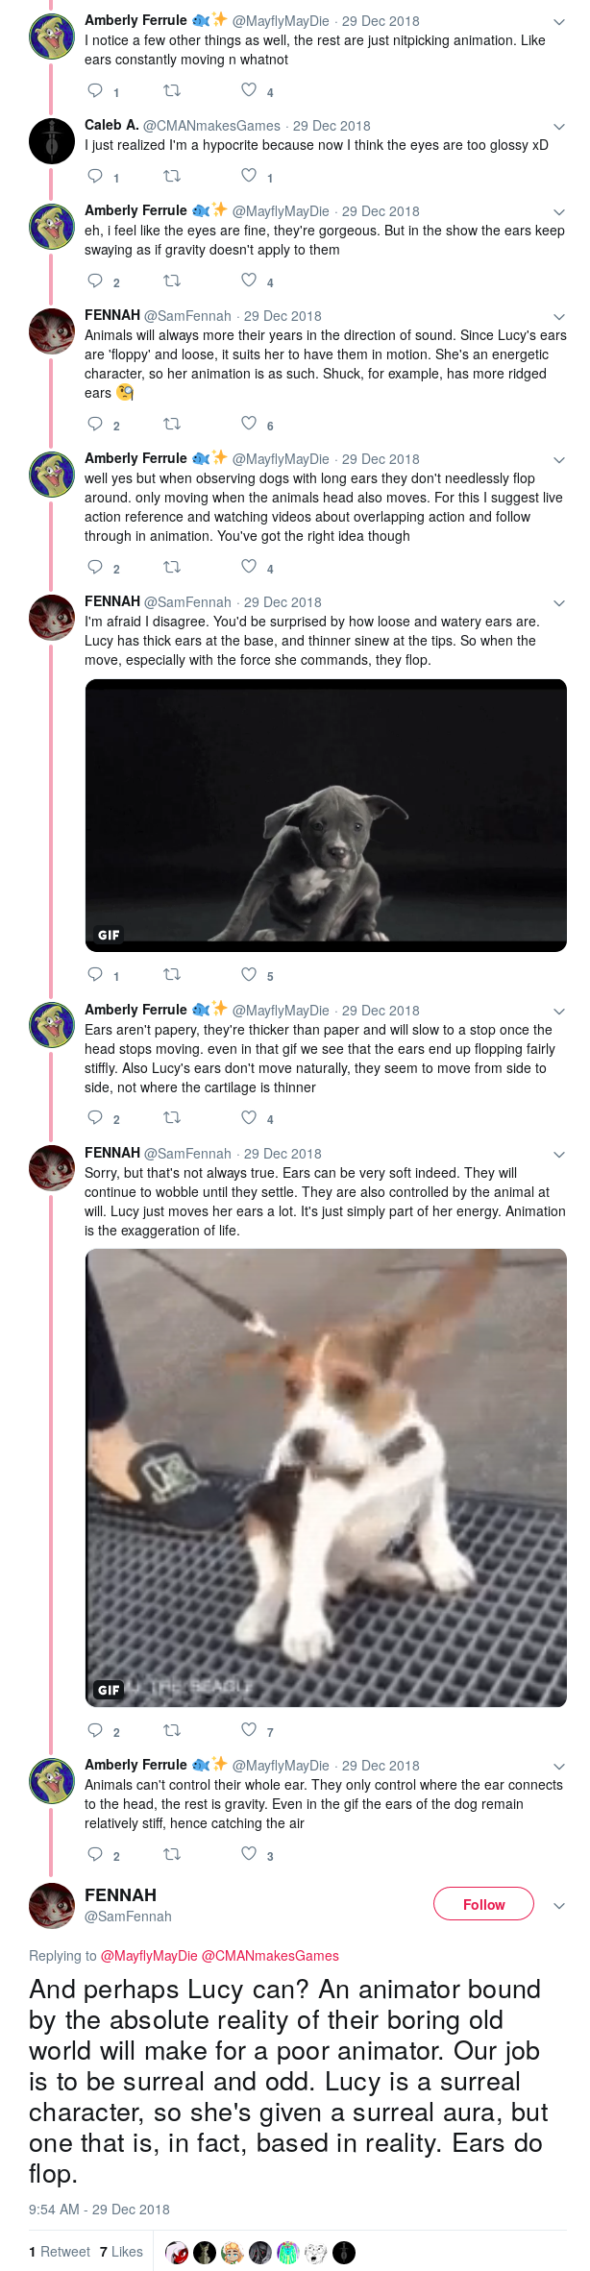
Task: Open the chevron menu on Caleb A.'s tweet
Action: (559, 127)
